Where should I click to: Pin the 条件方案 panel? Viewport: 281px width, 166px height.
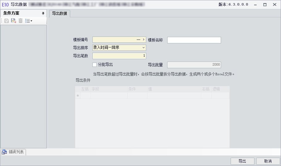pos(43,13)
